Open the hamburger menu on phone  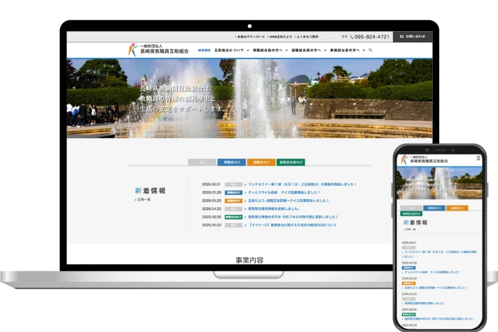[x=478, y=158]
